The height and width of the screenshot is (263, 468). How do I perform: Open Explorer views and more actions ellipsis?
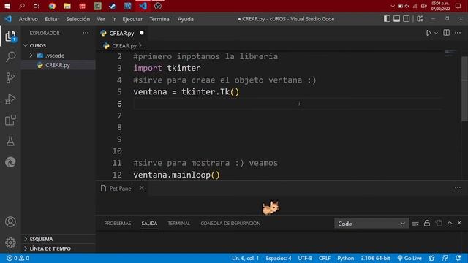click(x=86, y=33)
